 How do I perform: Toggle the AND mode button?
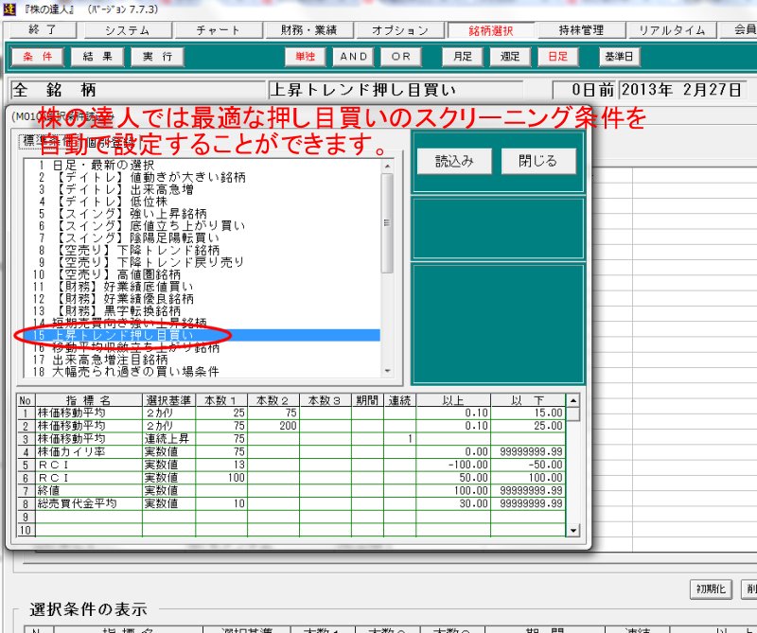[353, 57]
